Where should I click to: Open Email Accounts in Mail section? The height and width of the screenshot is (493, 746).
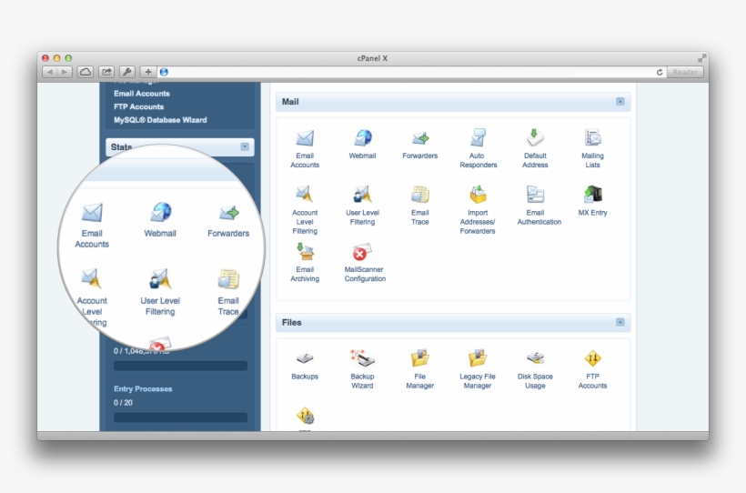pyautogui.click(x=305, y=147)
